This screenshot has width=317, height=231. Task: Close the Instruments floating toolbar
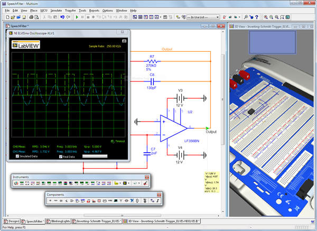coord(146,176)
